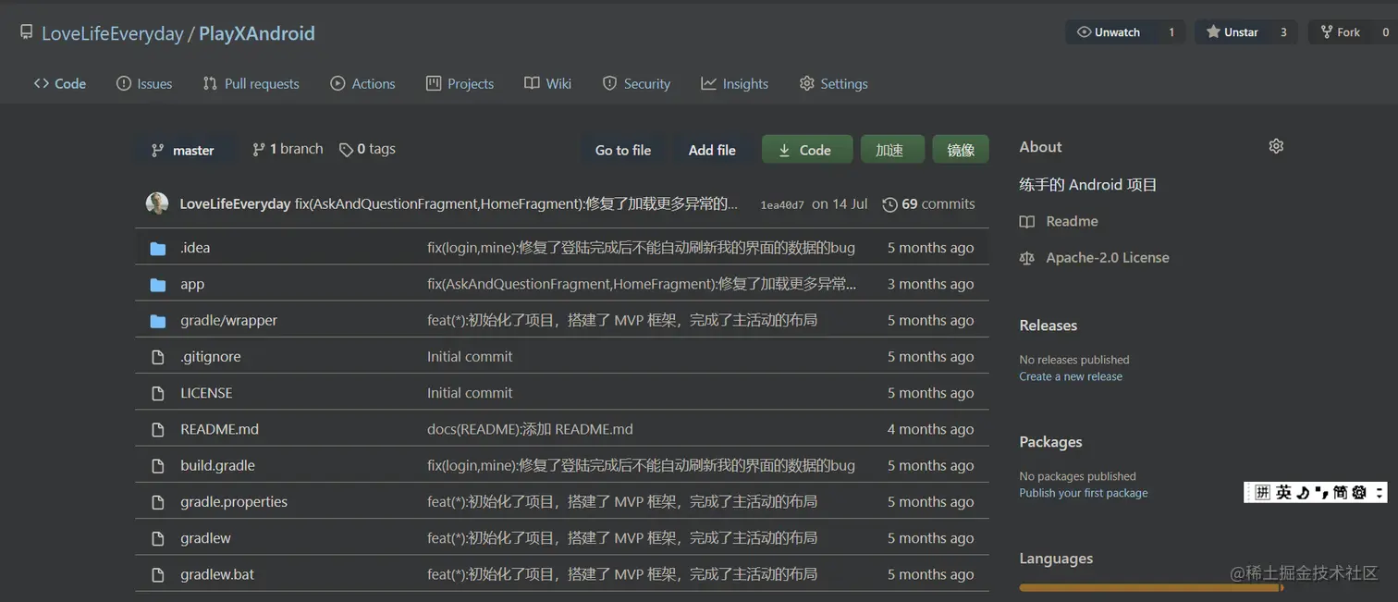Click the book icon next to Readme
This screenshot has width=1398, height=602.
(1026, 222)
